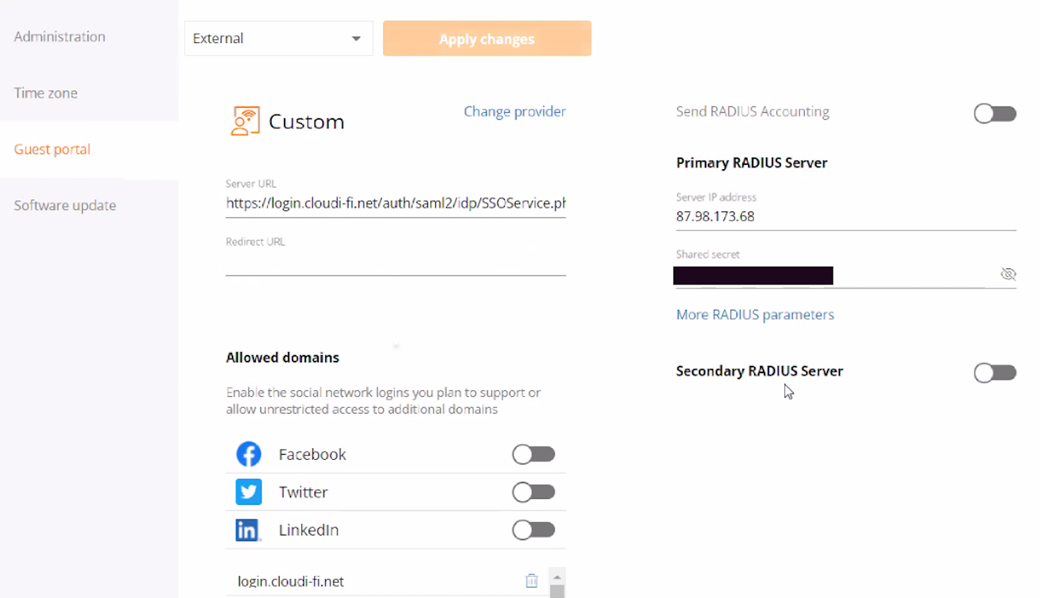Click the Custom guest portal provider icon
1040x598 pixels.
[x=245, y=121]
